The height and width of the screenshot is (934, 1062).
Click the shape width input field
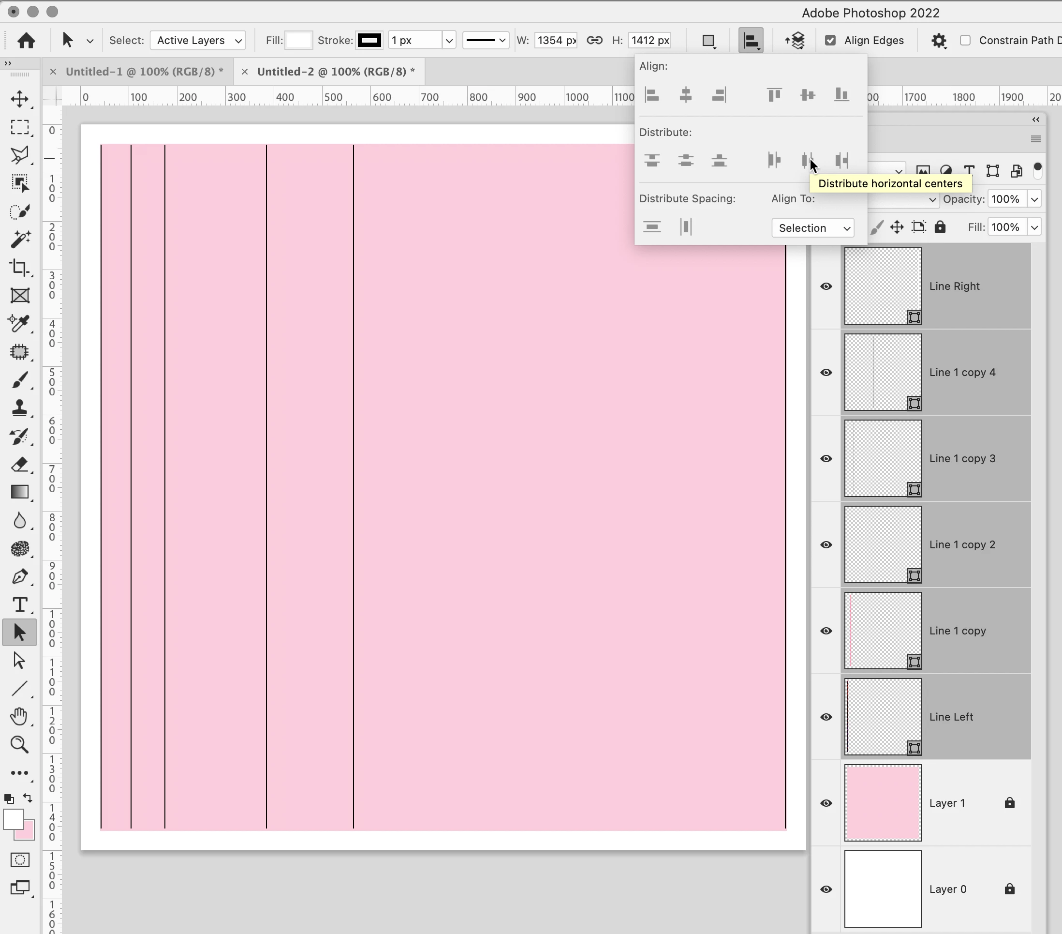tap(555, 40)
